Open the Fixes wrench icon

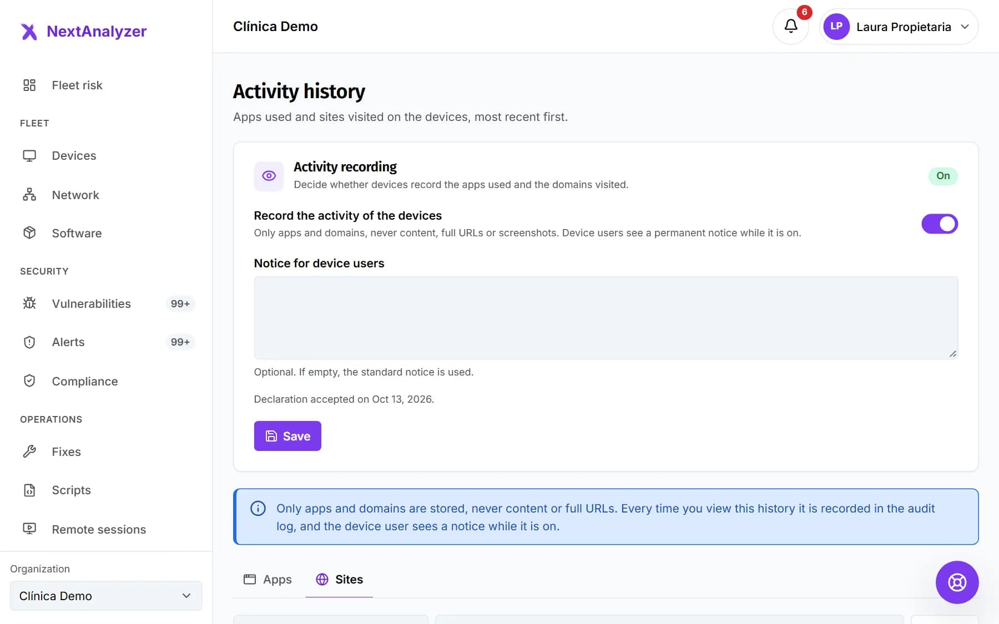[x=29, y=451]
